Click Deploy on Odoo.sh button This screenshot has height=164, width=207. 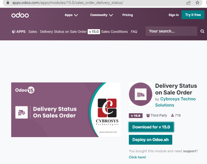click(x=150, y=140)
